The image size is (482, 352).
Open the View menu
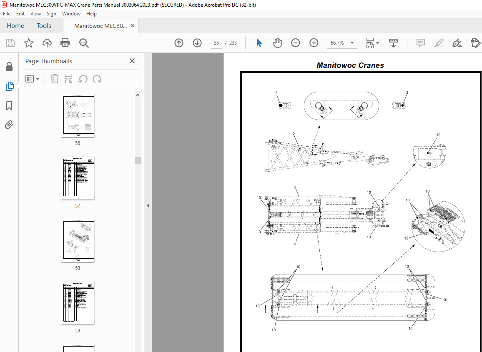click(35, 13)
